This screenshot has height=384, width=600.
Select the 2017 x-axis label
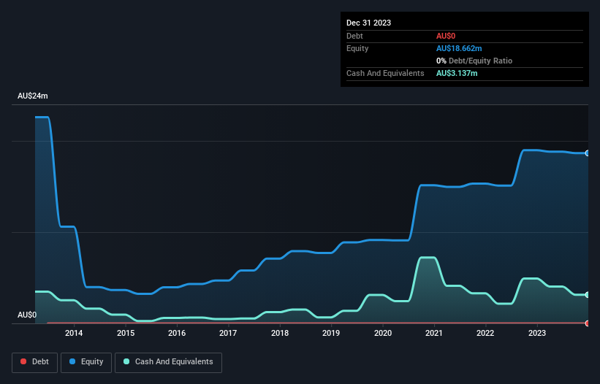(x=228, y=333)
